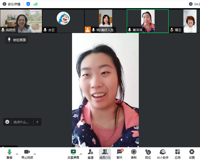Pin the view with 锁定画面
Image resolution: width=200 pixels, height=161 pixels.
pos(17,40)
